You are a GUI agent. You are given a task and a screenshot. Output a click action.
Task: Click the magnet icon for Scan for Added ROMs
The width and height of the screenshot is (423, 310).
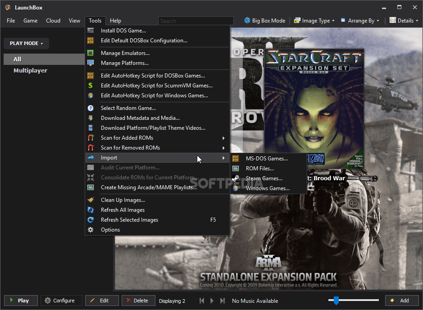(91, 138)
